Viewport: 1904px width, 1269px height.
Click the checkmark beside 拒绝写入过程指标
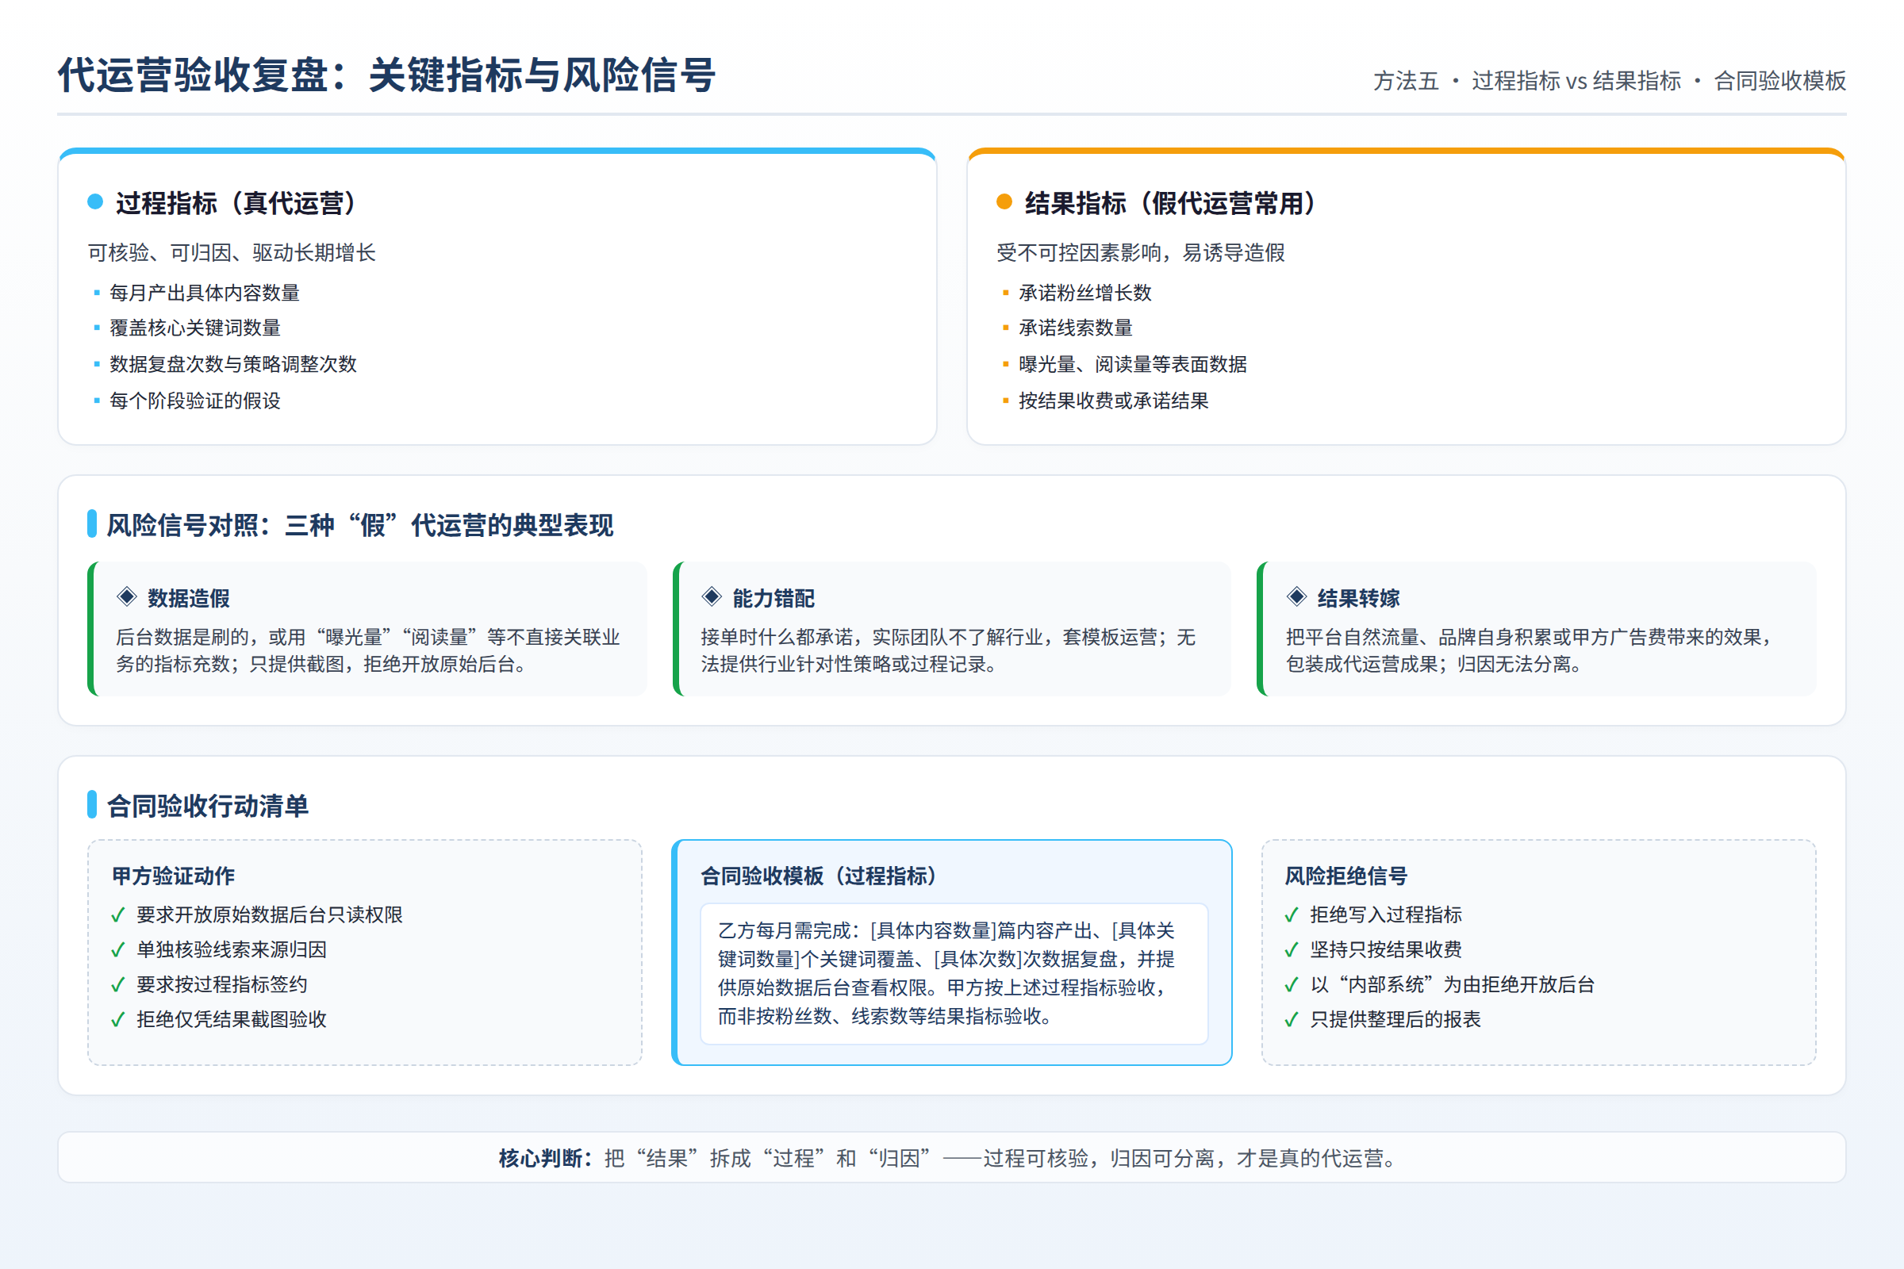pos(1292,915)
